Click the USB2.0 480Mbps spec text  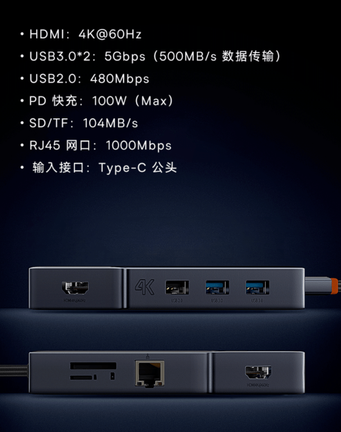pyautogui.click(x=89, y=79)
